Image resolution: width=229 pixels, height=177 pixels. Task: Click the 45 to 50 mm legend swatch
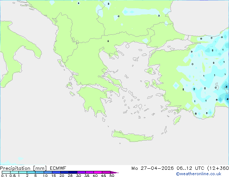coord(106,172)
